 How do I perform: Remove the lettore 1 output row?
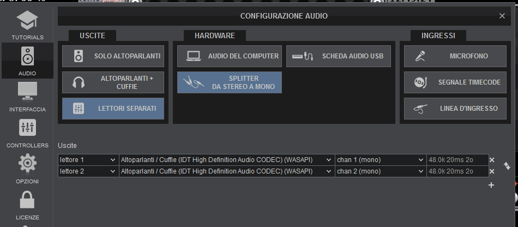click(492, 160)
